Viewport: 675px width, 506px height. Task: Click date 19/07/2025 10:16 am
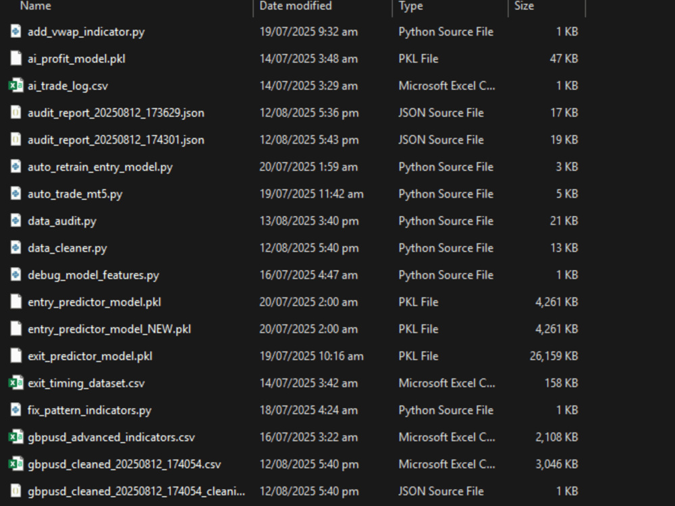[x=312, y=356]
